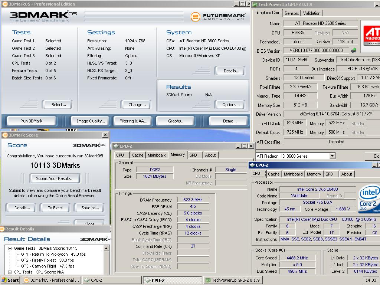Open Memory tab in front CPU-Z window
This screenshot has height=285, width=380.
[314, 174]
